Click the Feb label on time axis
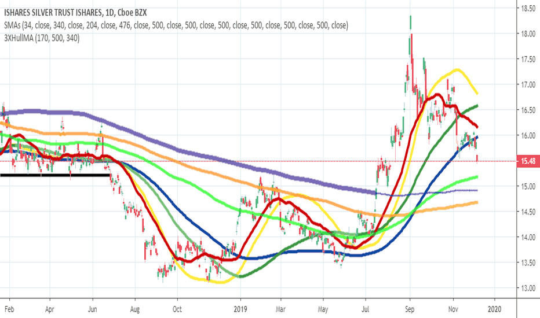This screenshot has width=540, height=318. pyautogui.click(x=9, y=309)
